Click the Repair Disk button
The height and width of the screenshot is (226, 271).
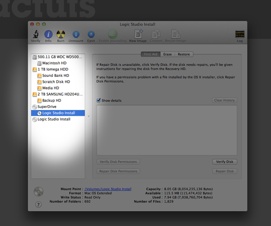224,171
